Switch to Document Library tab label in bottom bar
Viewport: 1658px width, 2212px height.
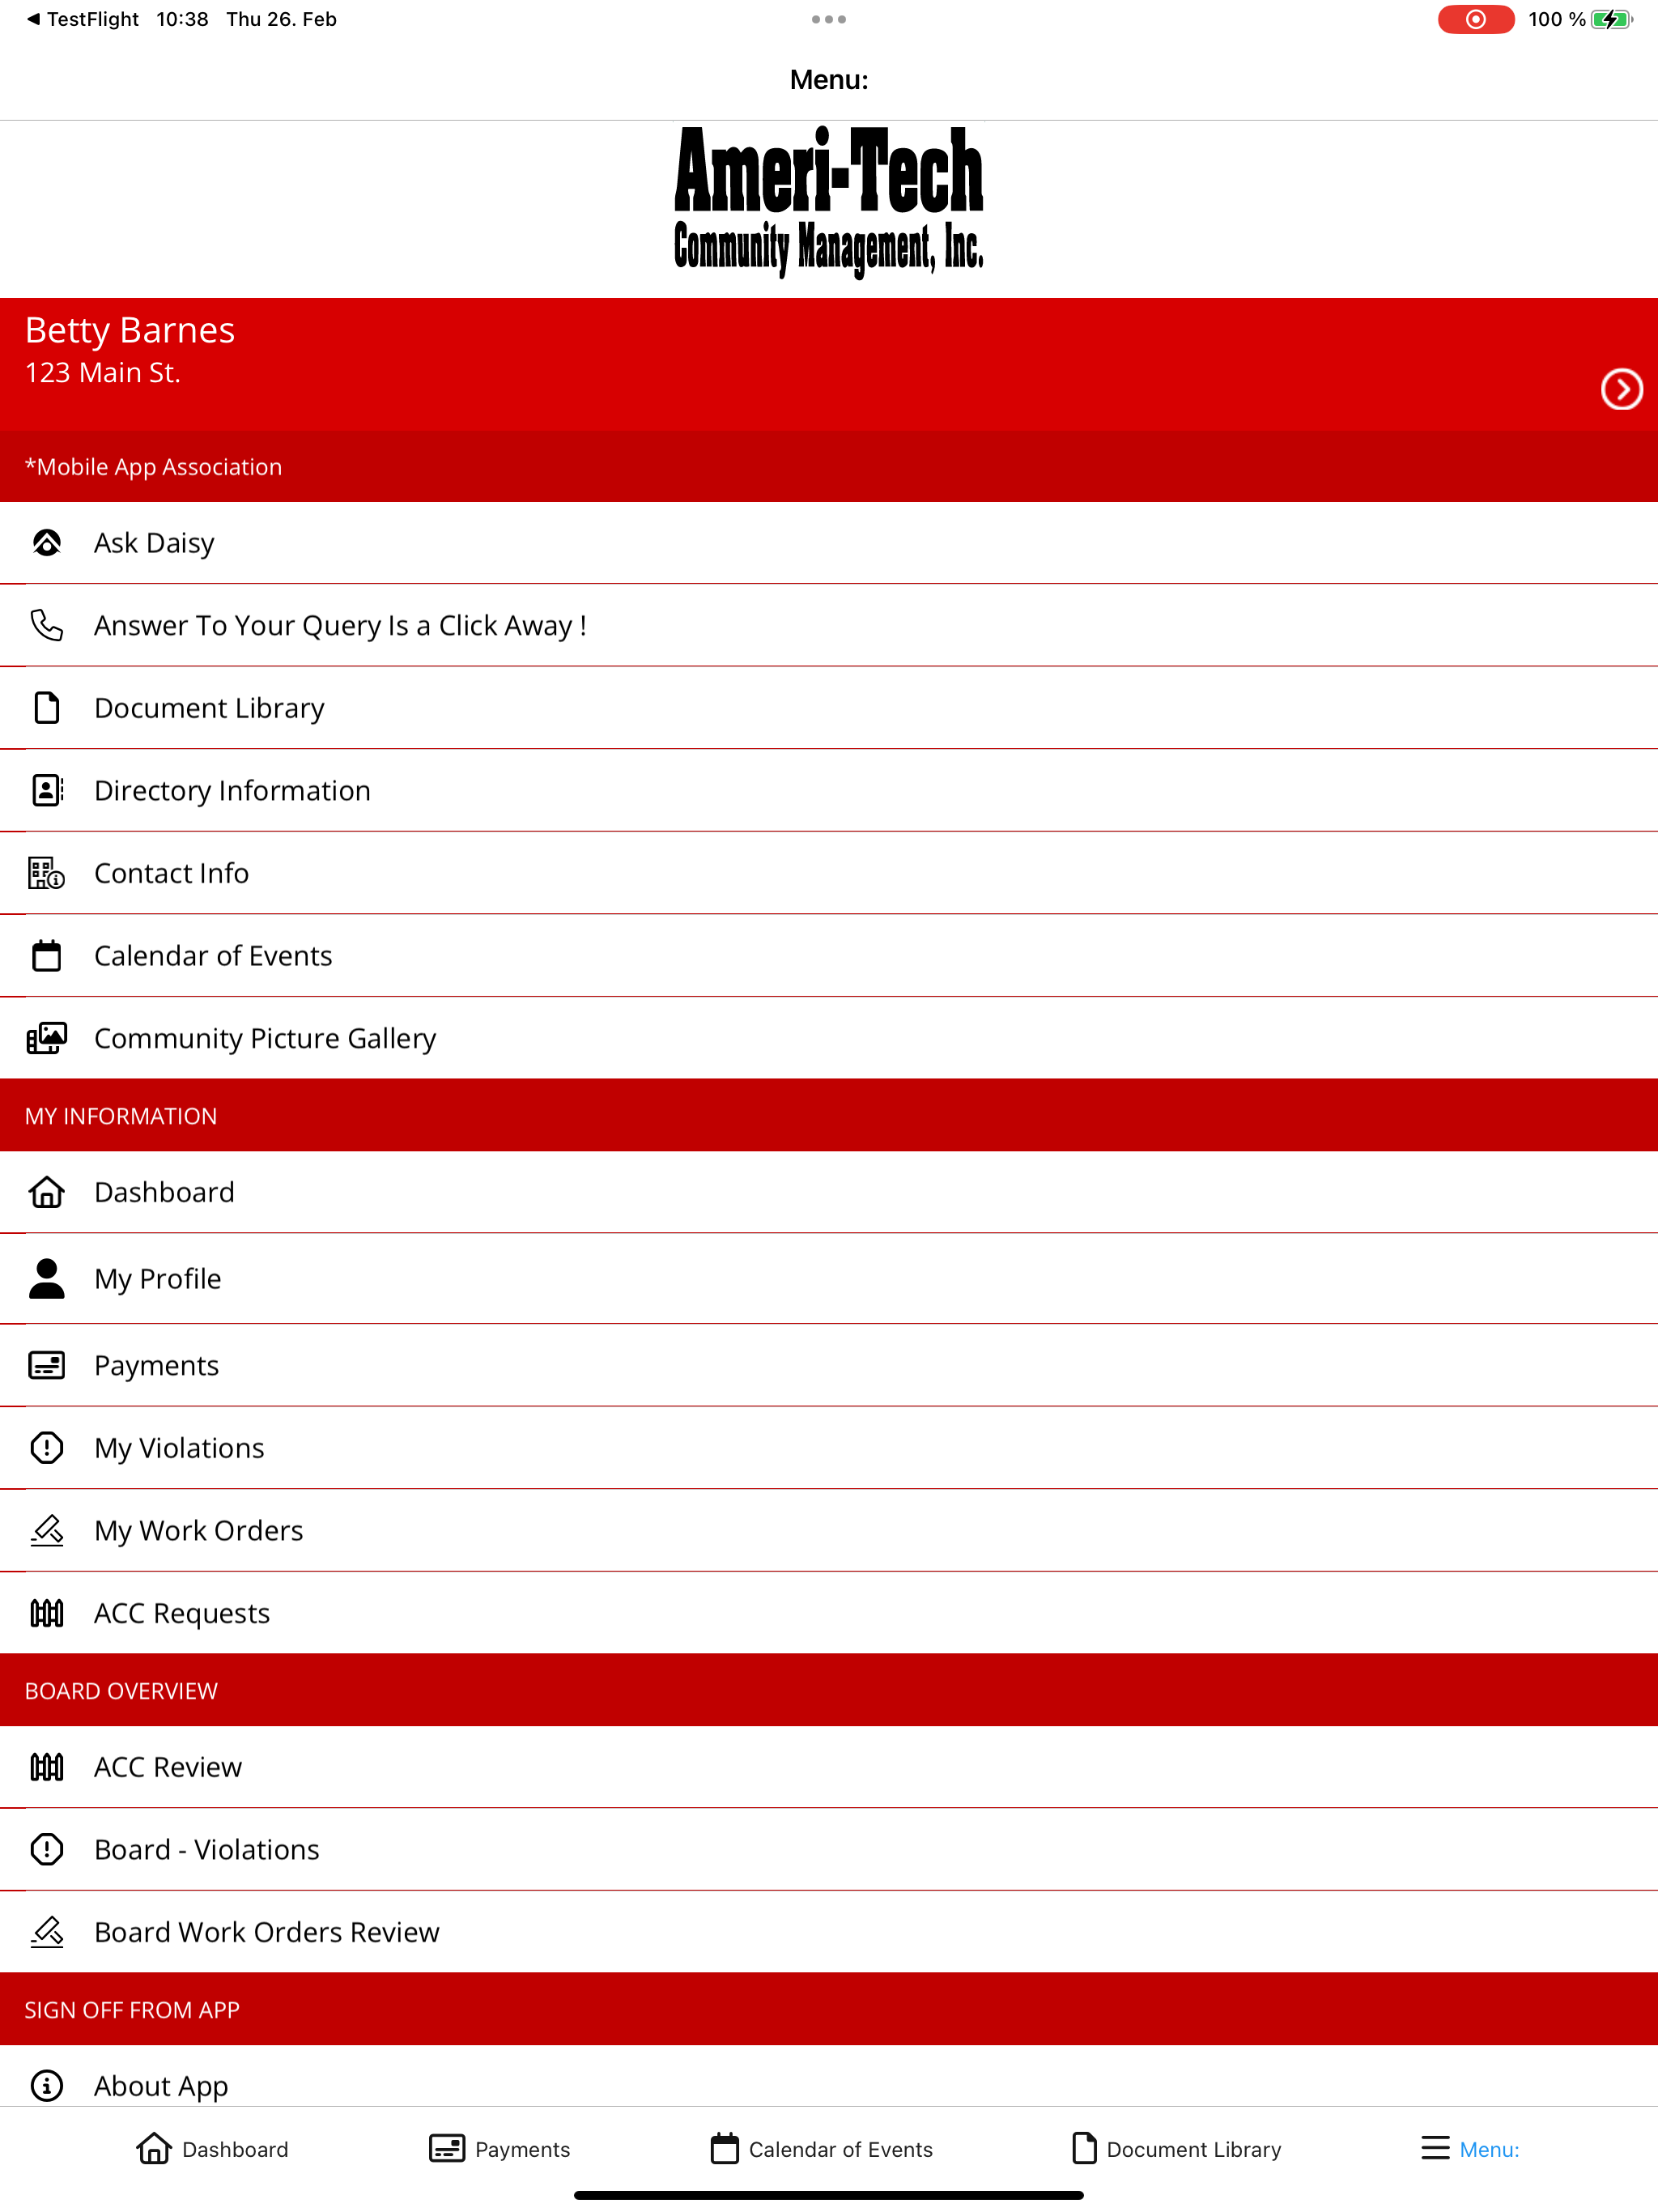point(1194,2149)
